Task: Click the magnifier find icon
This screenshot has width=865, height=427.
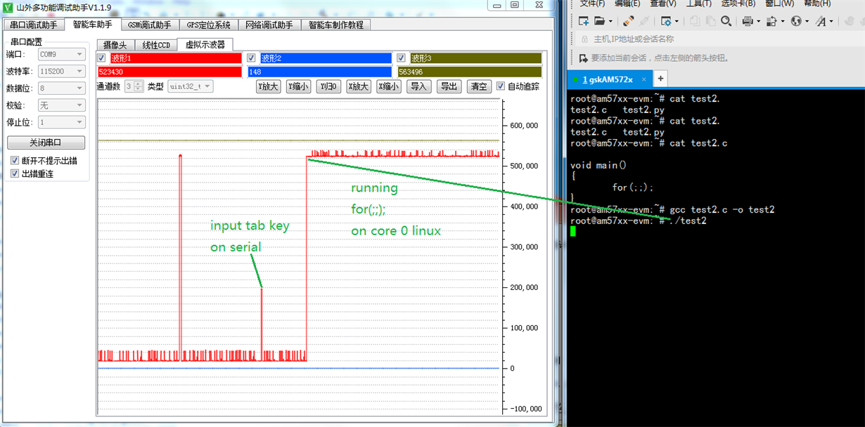Action: [x=726, y=21]
